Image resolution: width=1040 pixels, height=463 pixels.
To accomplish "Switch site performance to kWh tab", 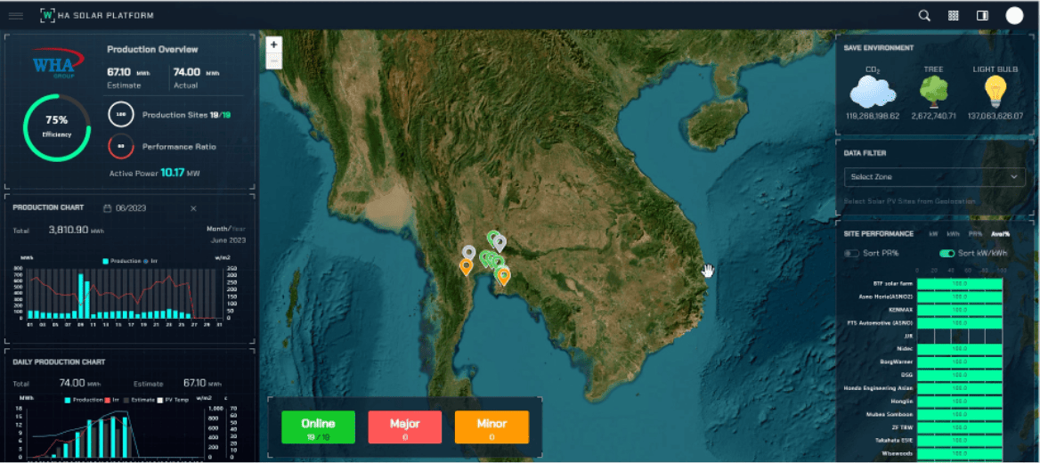I will coord(953,234).
